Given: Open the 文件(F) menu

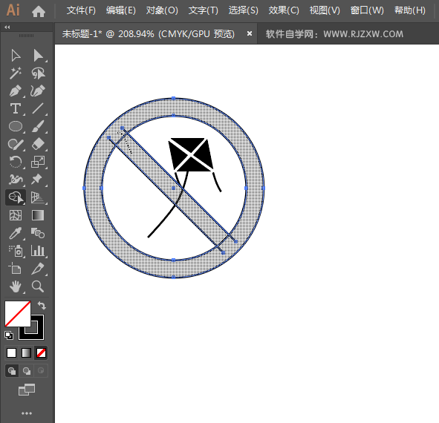Looking at the screenshot, I should point(81,10).
